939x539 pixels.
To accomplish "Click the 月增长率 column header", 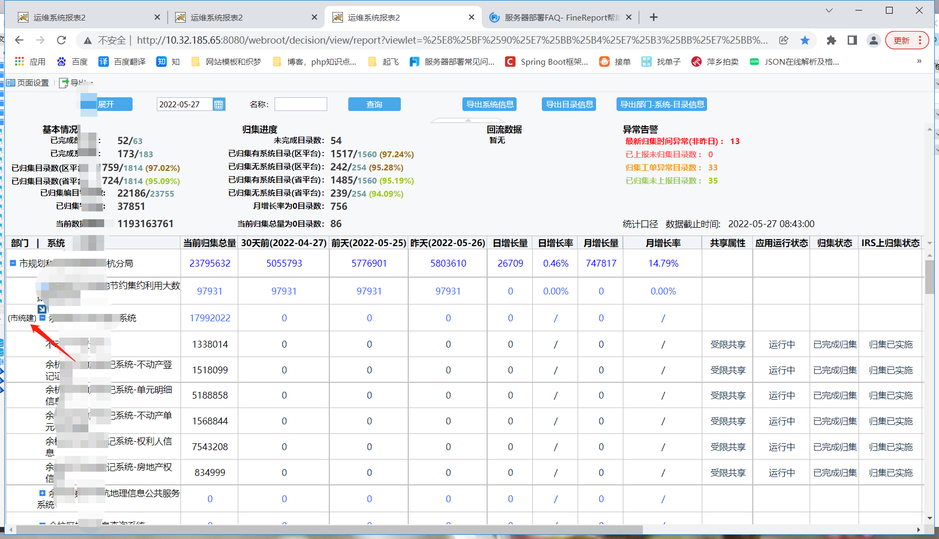I will 663,243.
